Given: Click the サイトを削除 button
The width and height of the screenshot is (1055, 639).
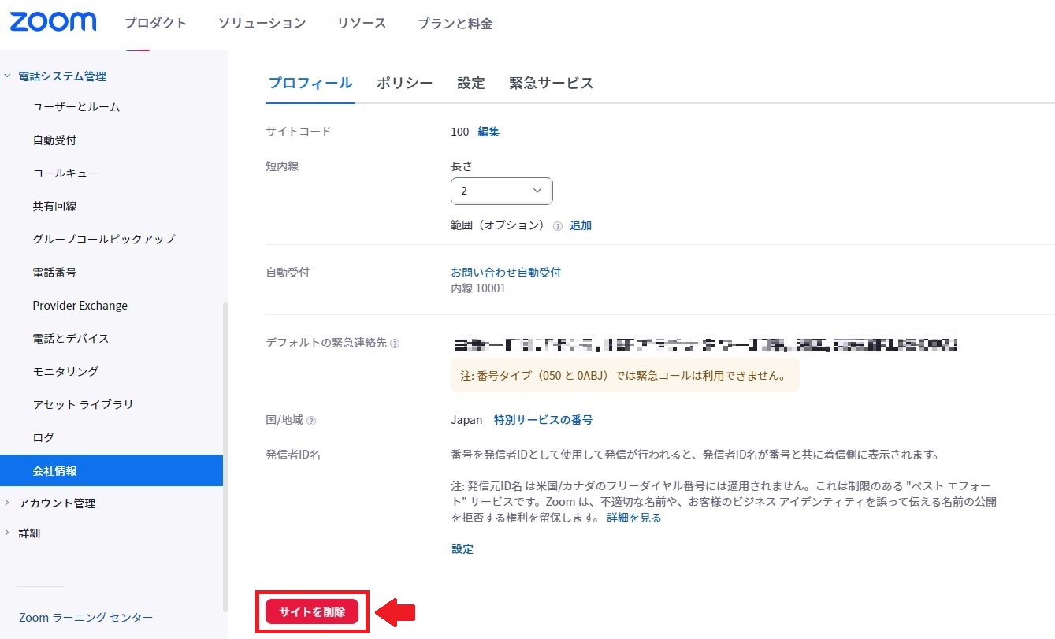Looking at the screenshot, I should click(x=312, y=612).
